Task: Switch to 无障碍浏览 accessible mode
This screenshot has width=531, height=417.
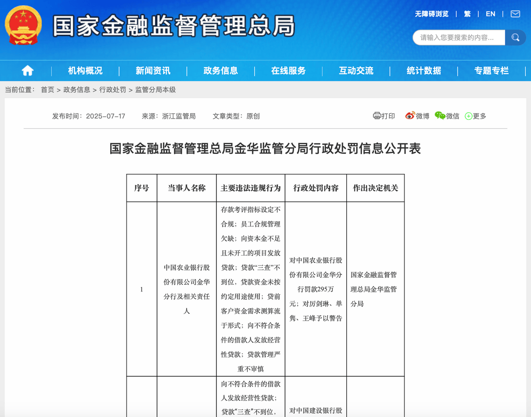Action: (431, 14)
